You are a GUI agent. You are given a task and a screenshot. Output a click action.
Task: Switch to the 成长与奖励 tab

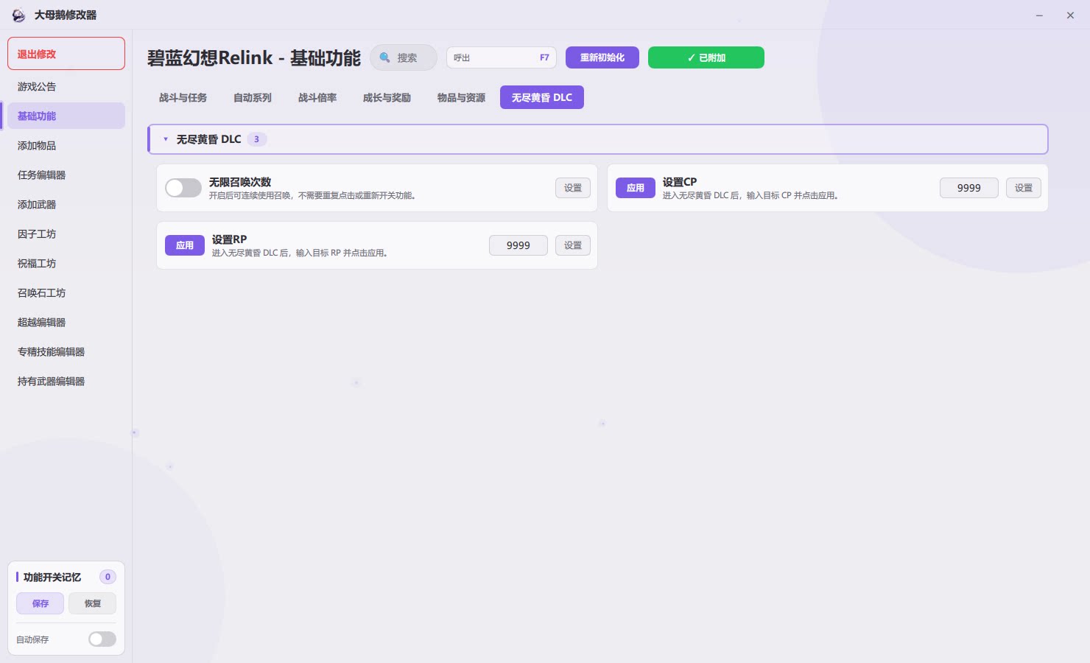[387, 97]
